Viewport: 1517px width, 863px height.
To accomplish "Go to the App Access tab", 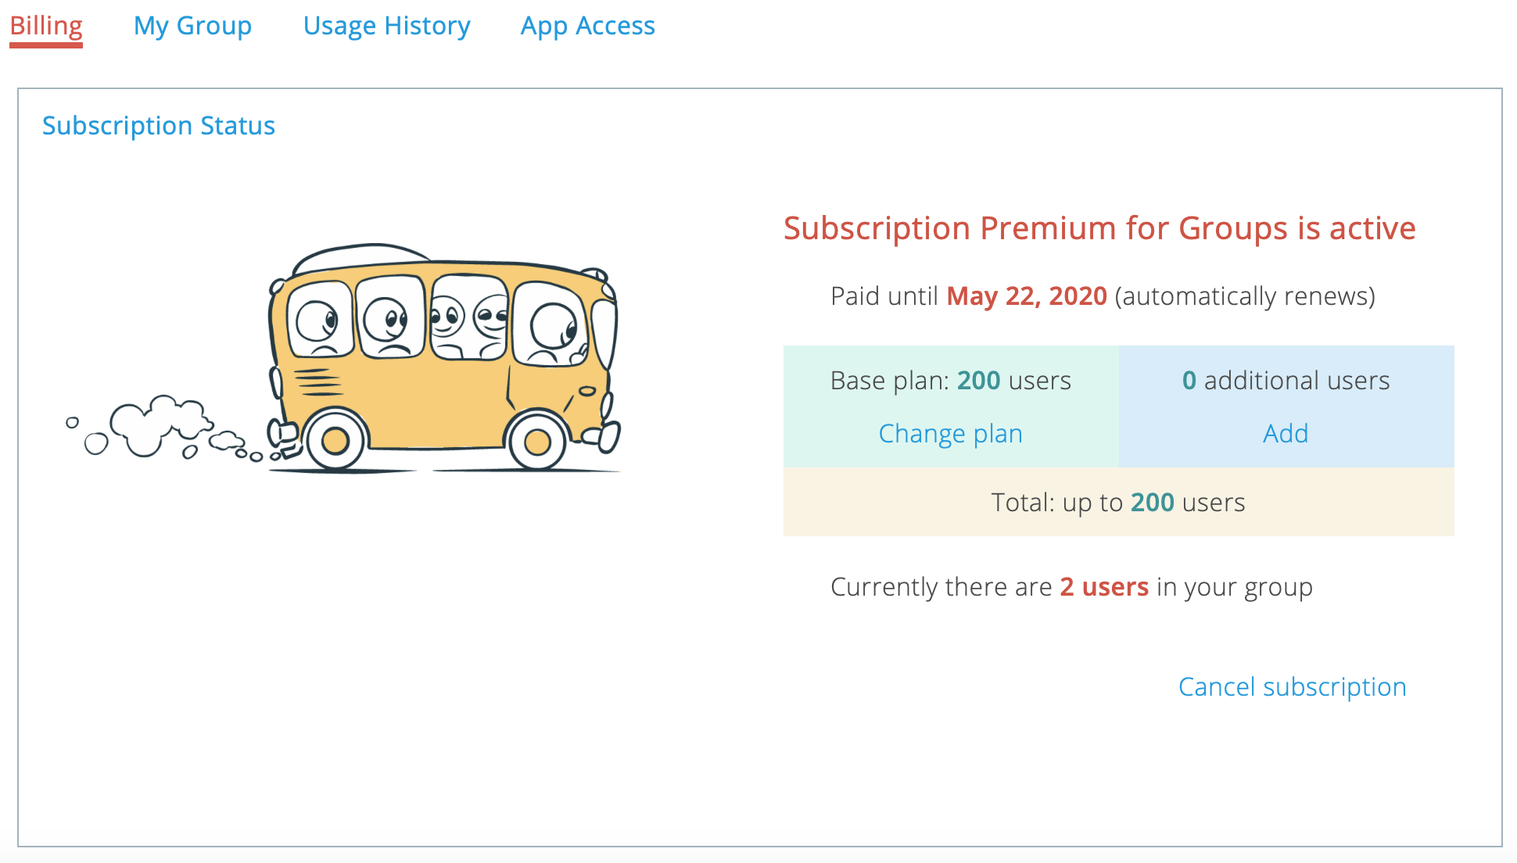I will tap(587, 26).
